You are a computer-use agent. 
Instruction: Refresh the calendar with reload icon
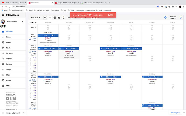(181, 18)
